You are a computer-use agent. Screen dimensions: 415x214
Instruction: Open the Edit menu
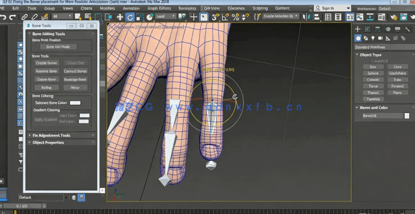click(x=16, y=8)
